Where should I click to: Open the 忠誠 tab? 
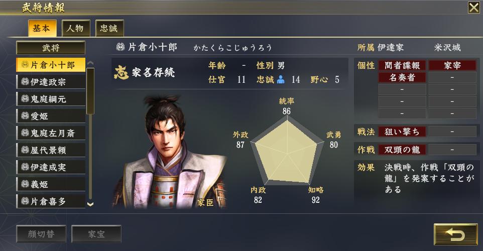tap(109, 28)
